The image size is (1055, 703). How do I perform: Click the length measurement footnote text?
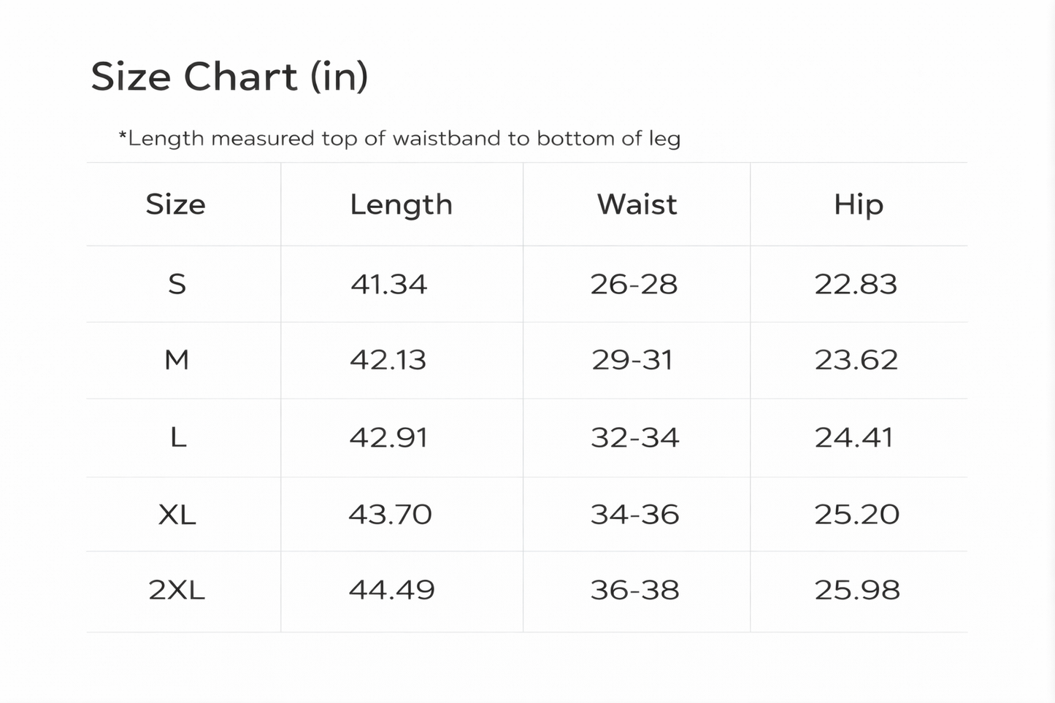[x=399, y=139]
